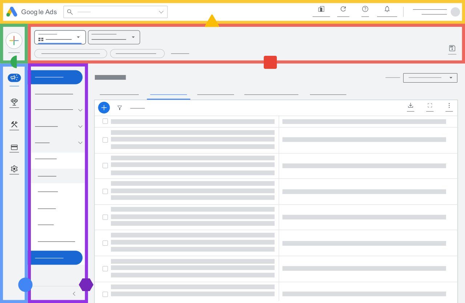
Task: Click the download icon above table
Action: coord(411,105)
